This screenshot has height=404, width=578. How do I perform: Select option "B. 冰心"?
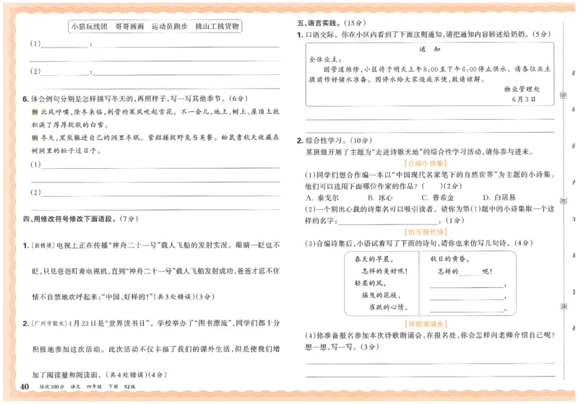[381, 198]
